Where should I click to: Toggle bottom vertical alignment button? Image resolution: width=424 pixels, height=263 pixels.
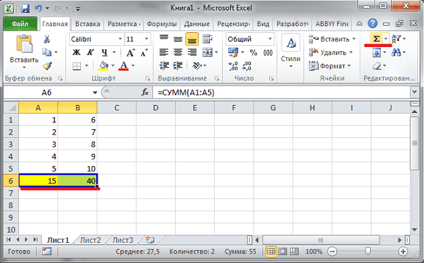[192, 40]
